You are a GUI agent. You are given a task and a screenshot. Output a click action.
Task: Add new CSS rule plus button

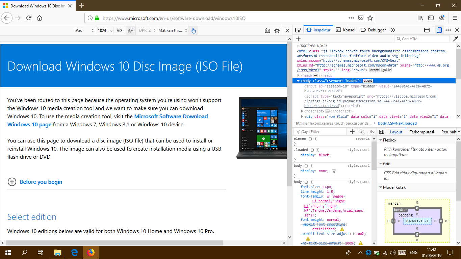352,132
